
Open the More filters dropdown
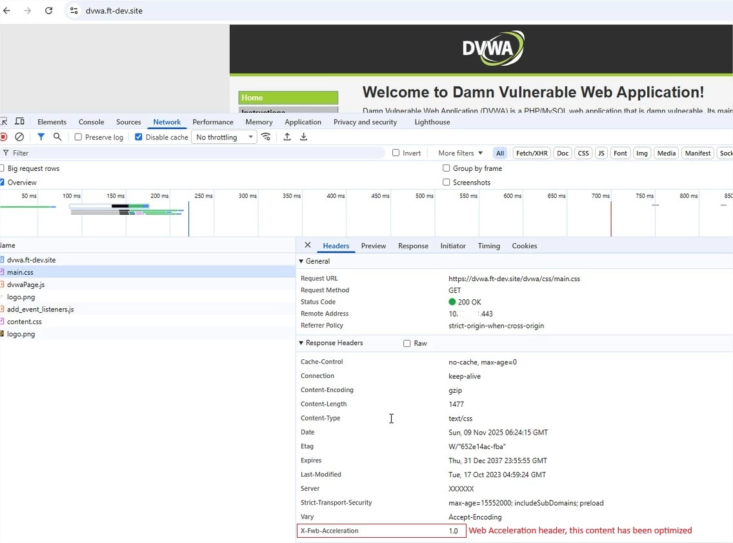(460, 153)
